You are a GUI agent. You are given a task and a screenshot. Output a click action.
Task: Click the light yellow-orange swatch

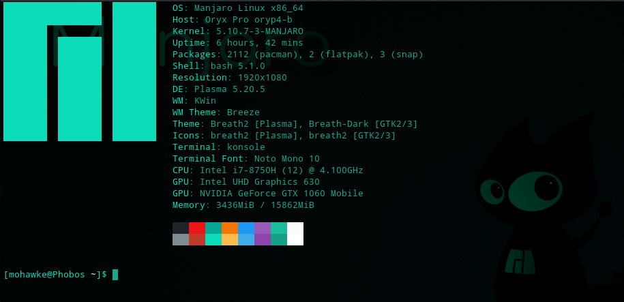pos(230,239)
